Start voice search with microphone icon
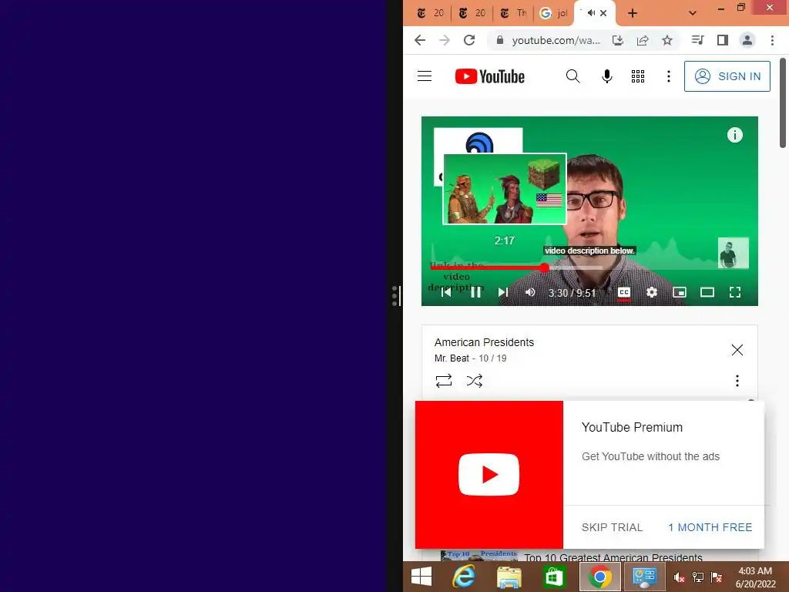The width and height of the screenshot is (789, 592). (607, 76)
